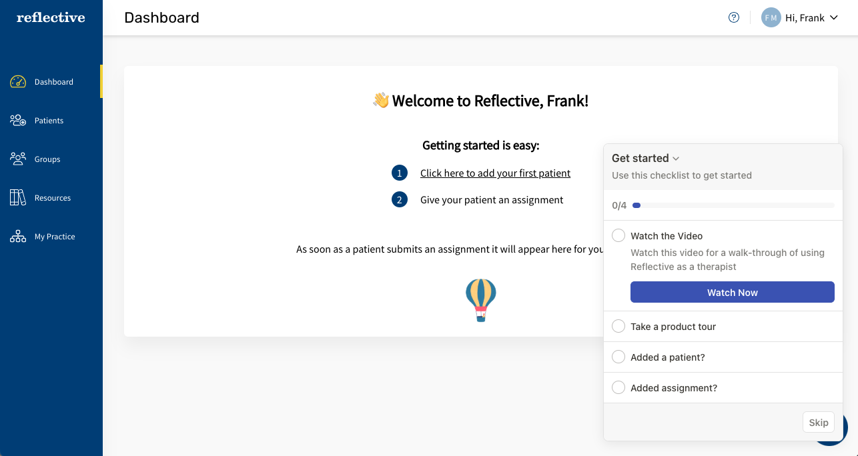Follow Click here to add your first patient

(495, 173)
